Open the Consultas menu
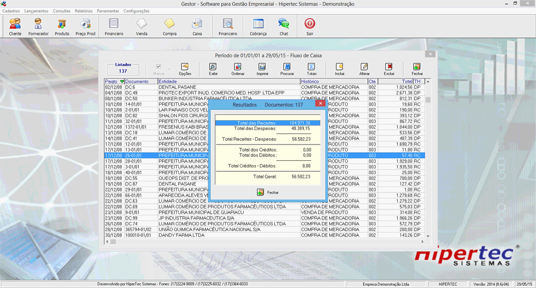The width and height of the screenshot is (536, 288). coord(62,11)
